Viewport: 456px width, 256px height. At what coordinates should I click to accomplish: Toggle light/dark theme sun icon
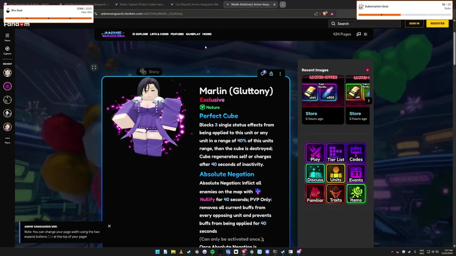coord(365,34)
